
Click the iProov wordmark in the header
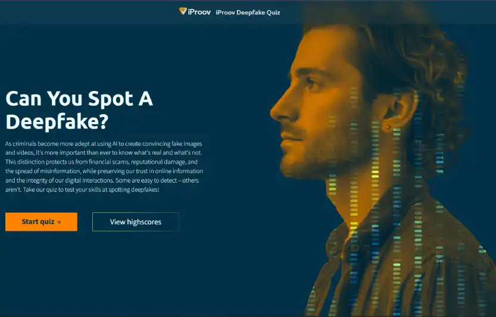[x=199, y=12]
